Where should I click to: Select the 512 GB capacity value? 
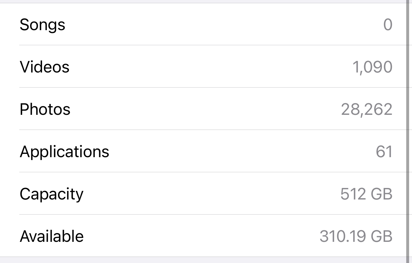[x=366, y=194]
